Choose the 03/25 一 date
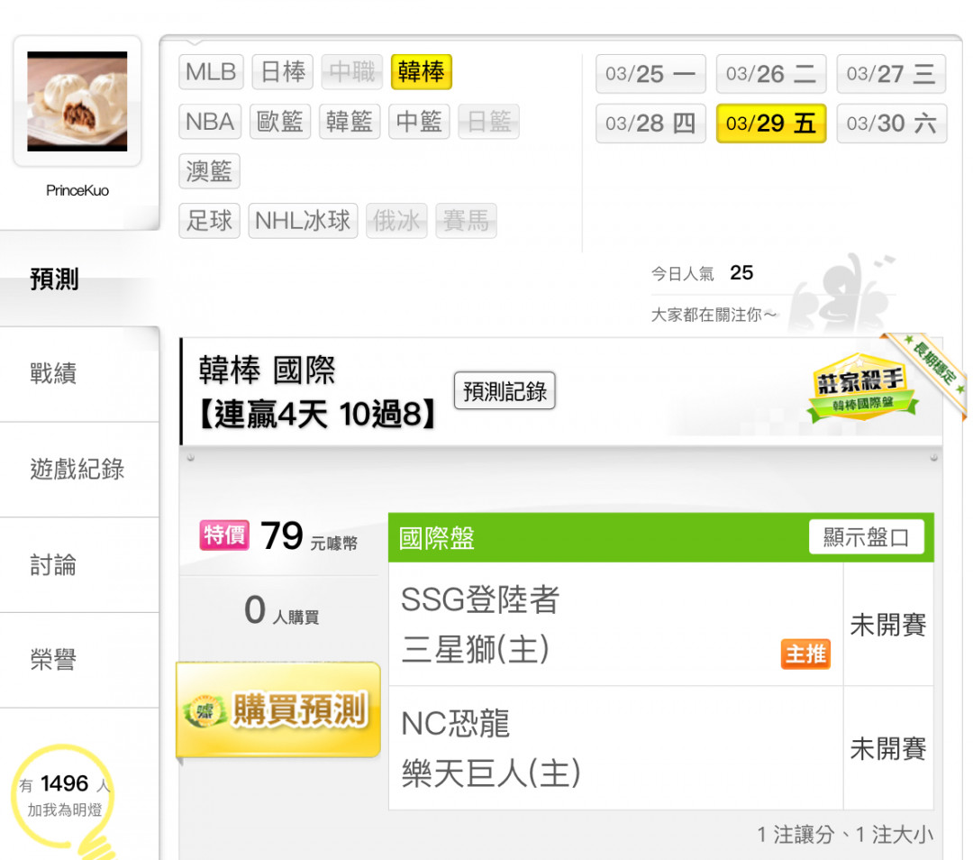973x860 pixels. (650, 73)
